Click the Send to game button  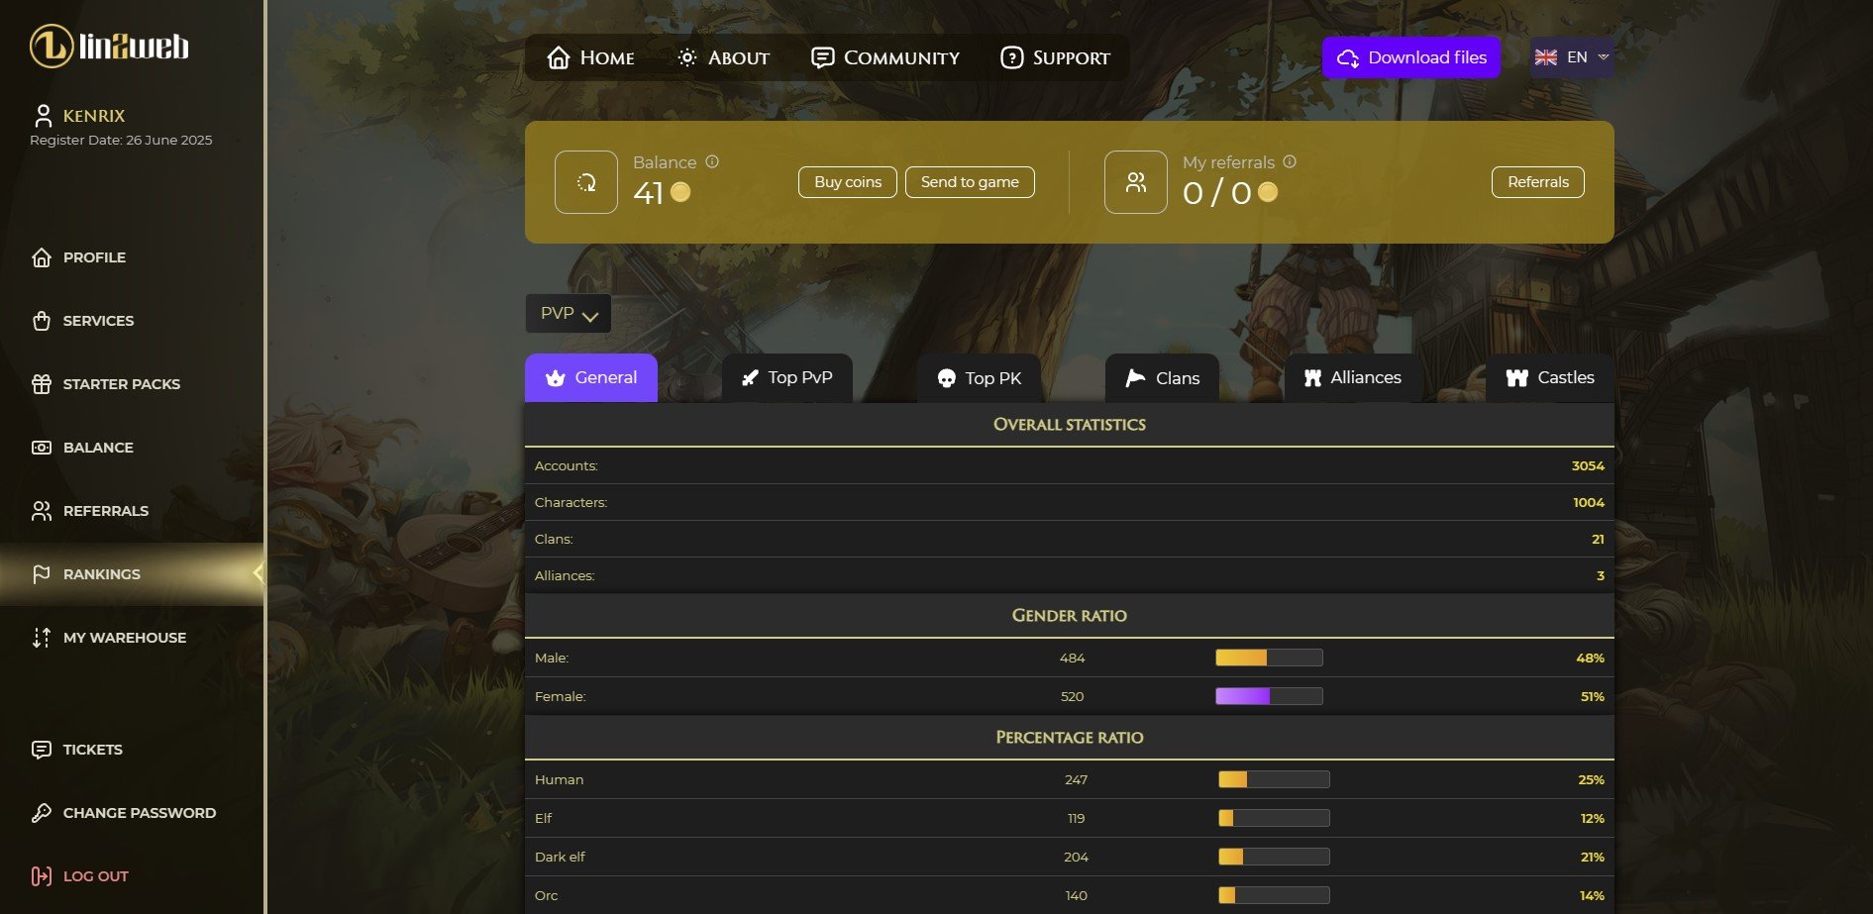[970, 182]
